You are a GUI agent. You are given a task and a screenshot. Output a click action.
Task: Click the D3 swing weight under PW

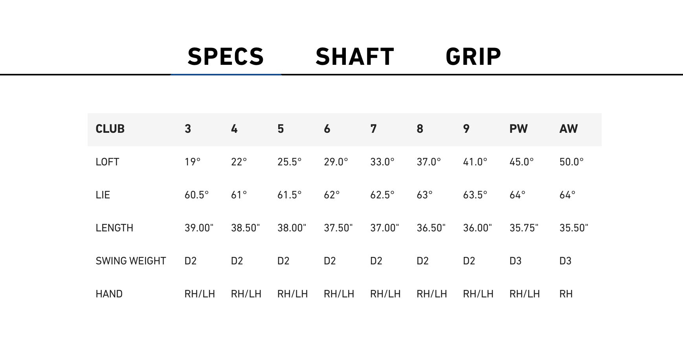[515, 261]
